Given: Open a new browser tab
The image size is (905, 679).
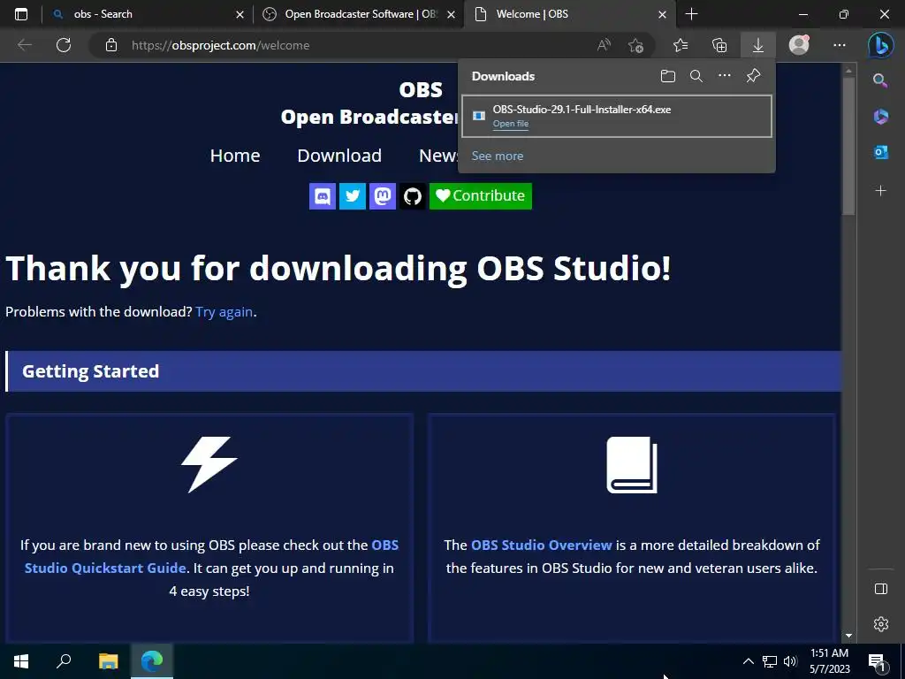Looking at the screenshot, I should click(691, 14).
